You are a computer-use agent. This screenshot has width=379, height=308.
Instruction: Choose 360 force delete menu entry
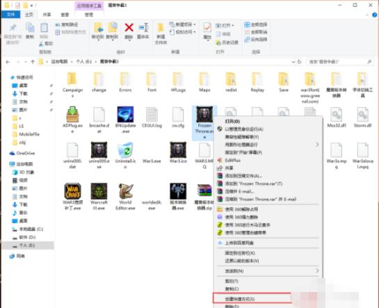[x=241, y=217]
